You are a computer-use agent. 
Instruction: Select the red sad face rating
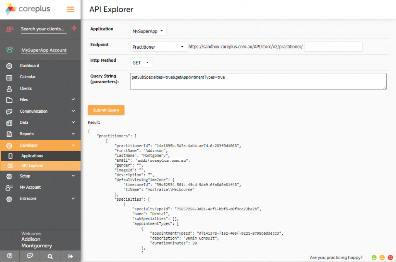[391, 257]
